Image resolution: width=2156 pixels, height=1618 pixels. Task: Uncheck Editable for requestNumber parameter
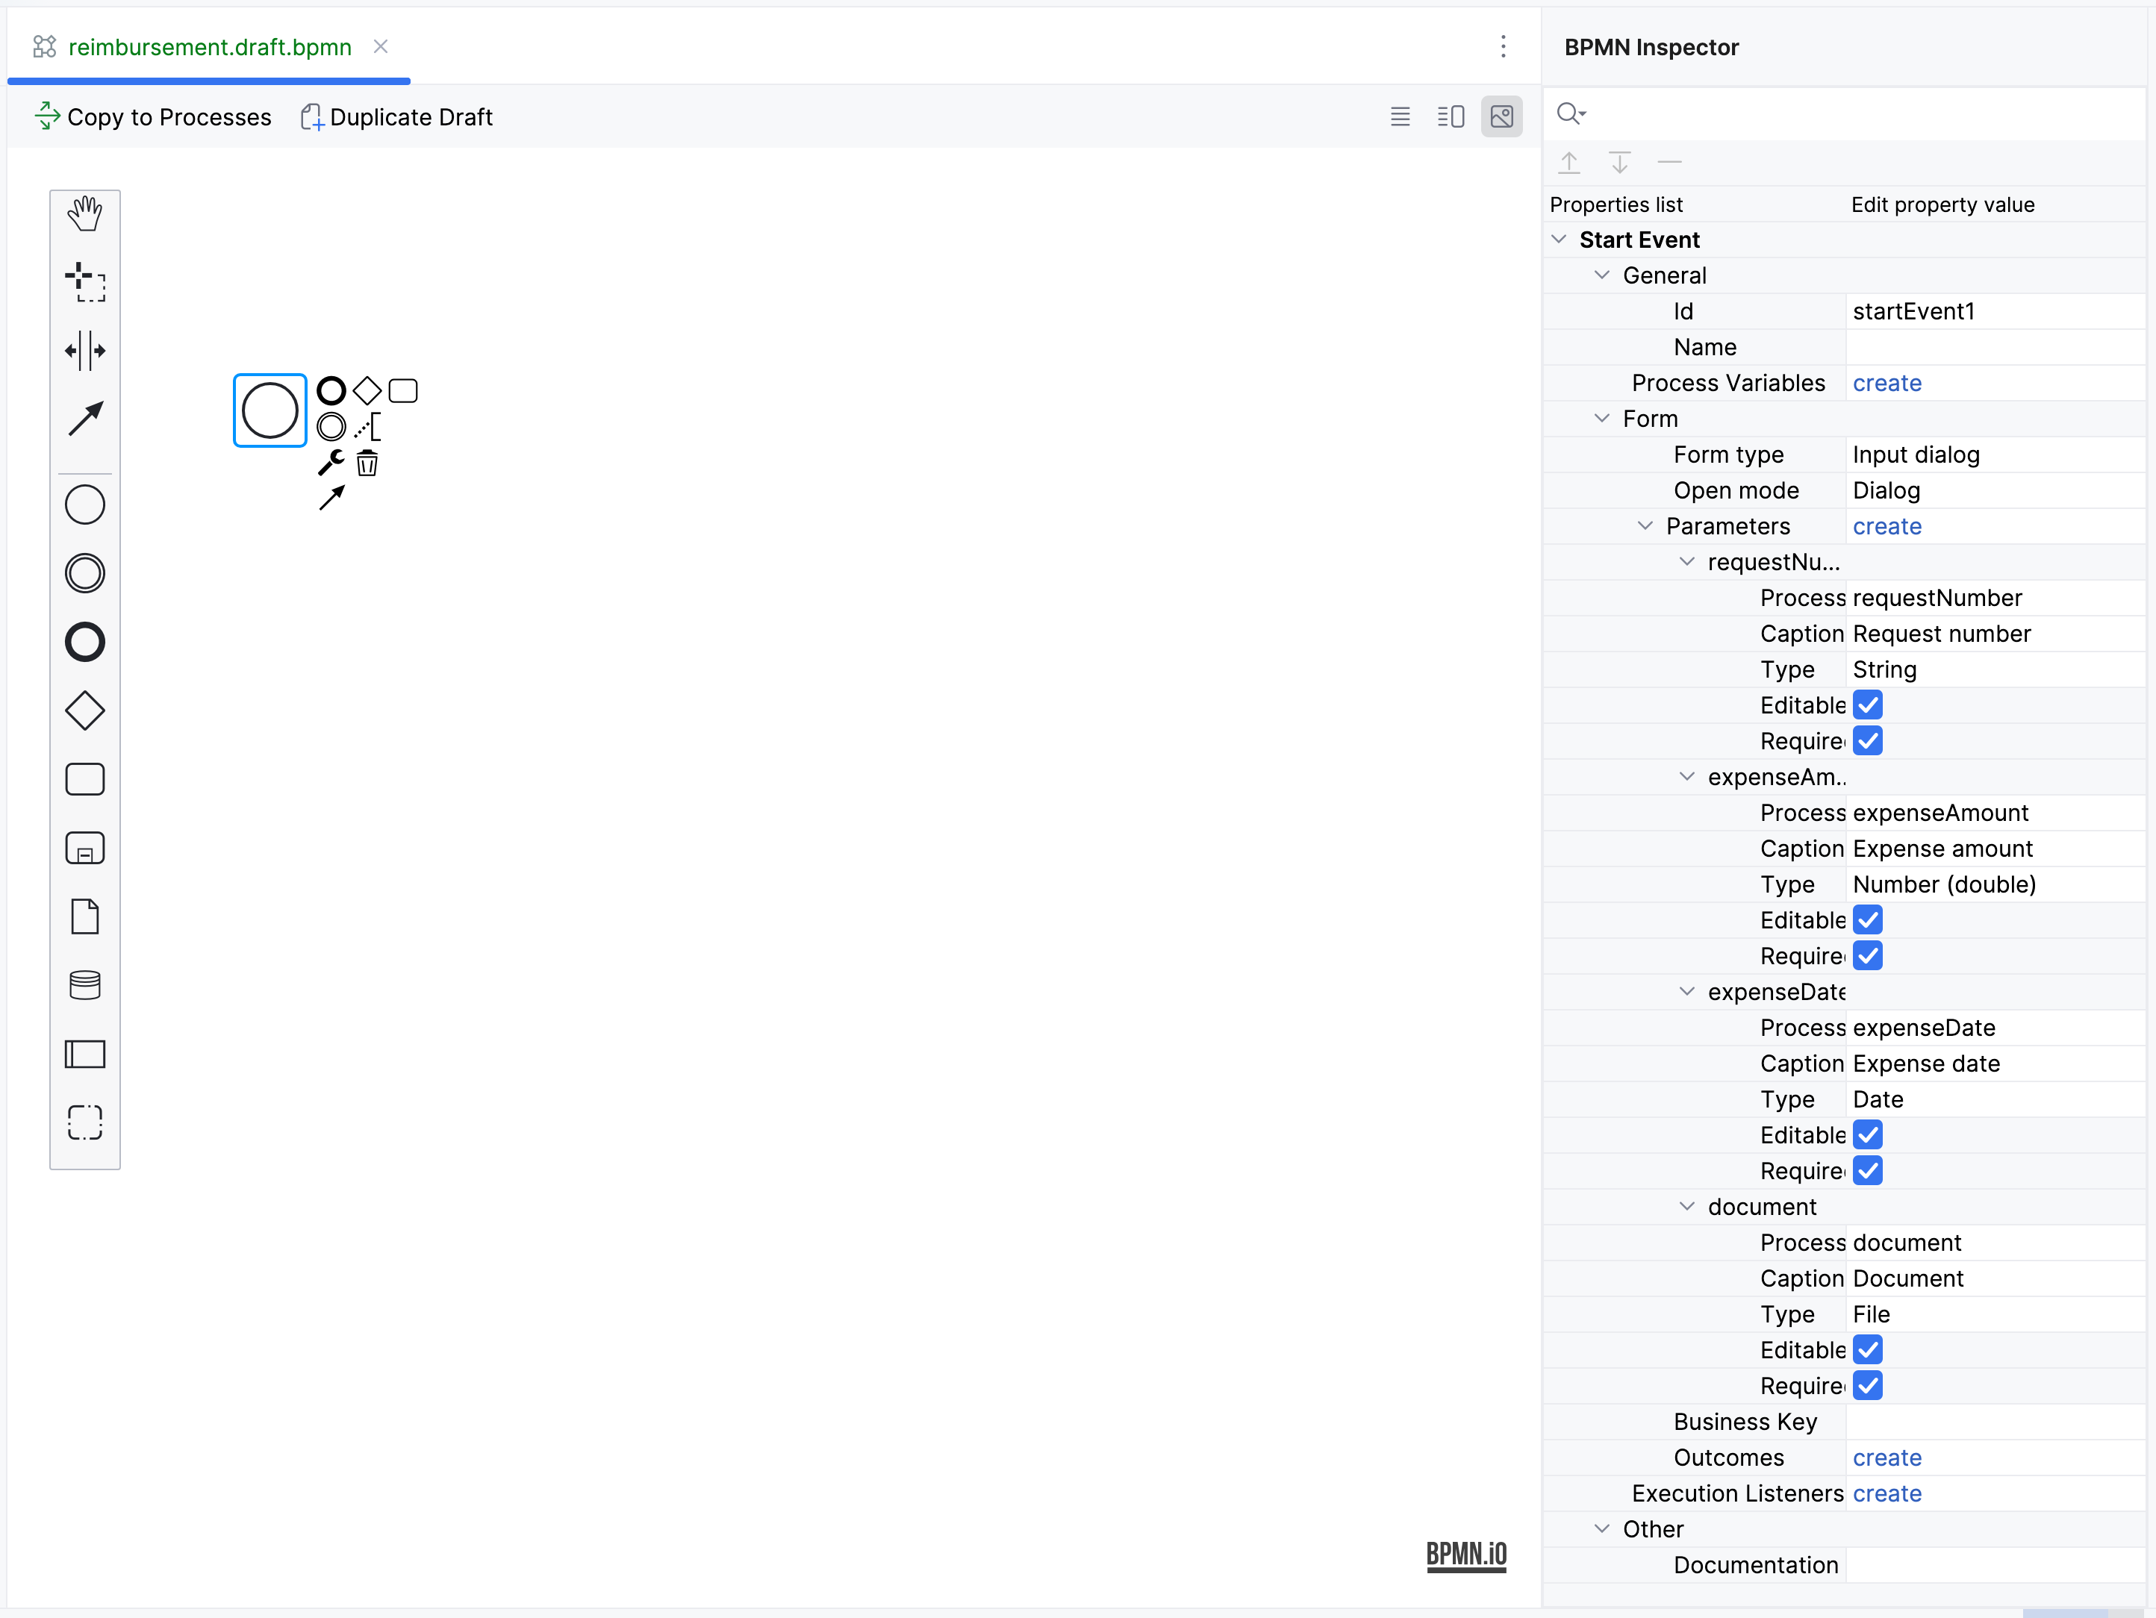[x=1866, y=705]
